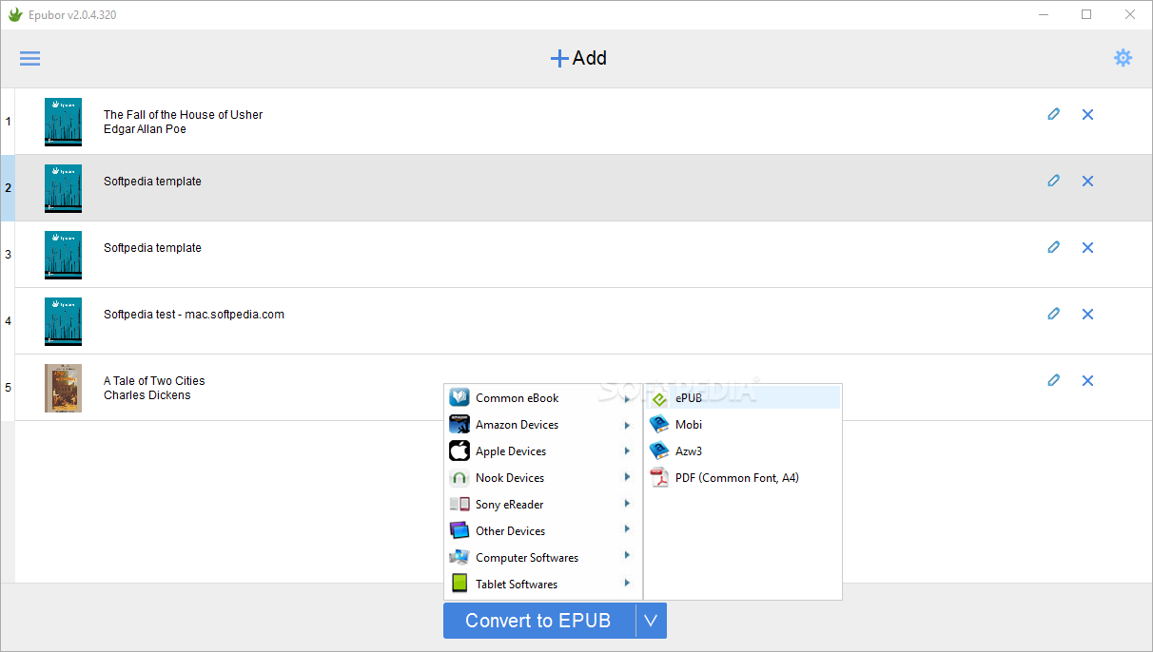The image size is (1153, 652).
Task: Select row 3 book cover thumbnail
Action: point(63,255)
